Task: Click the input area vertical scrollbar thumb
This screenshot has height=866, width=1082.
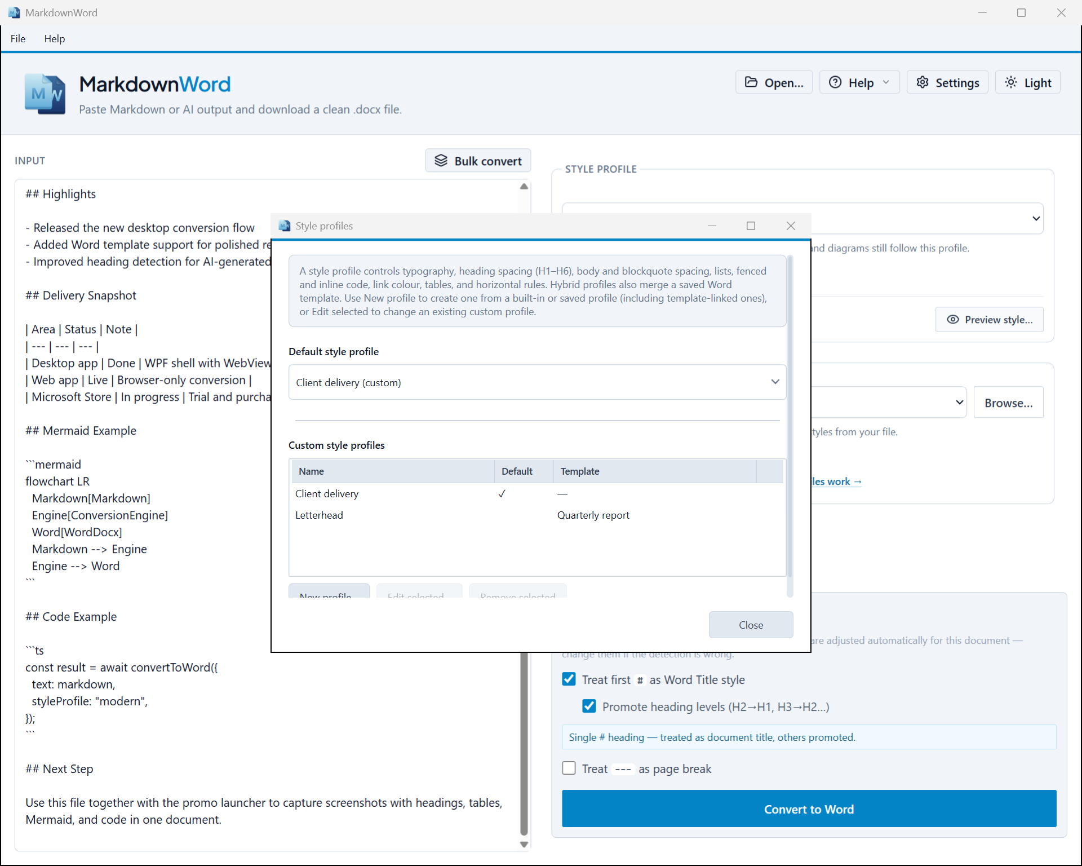Action: click(x=524, y=744)
